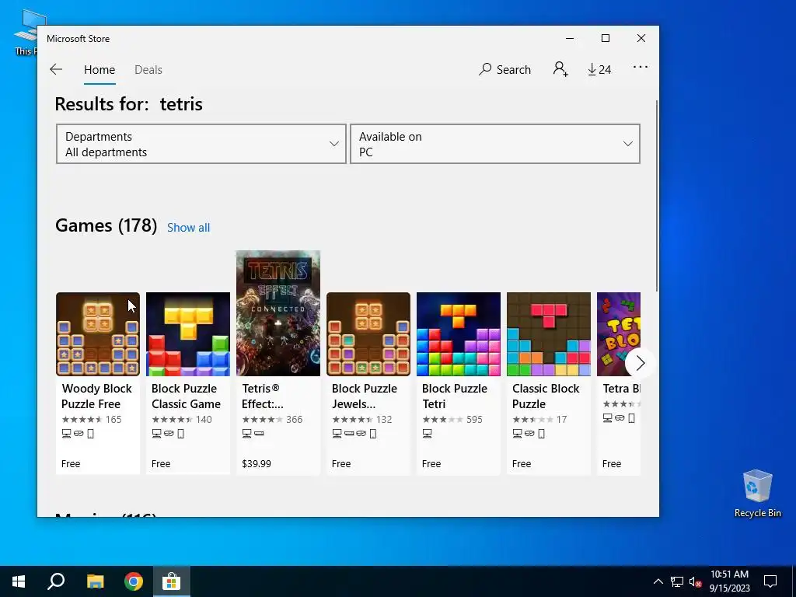The image size is (796, 597).
Task: Click Block Puzzle Classic Game rating 140
Action: coord(182,419)
